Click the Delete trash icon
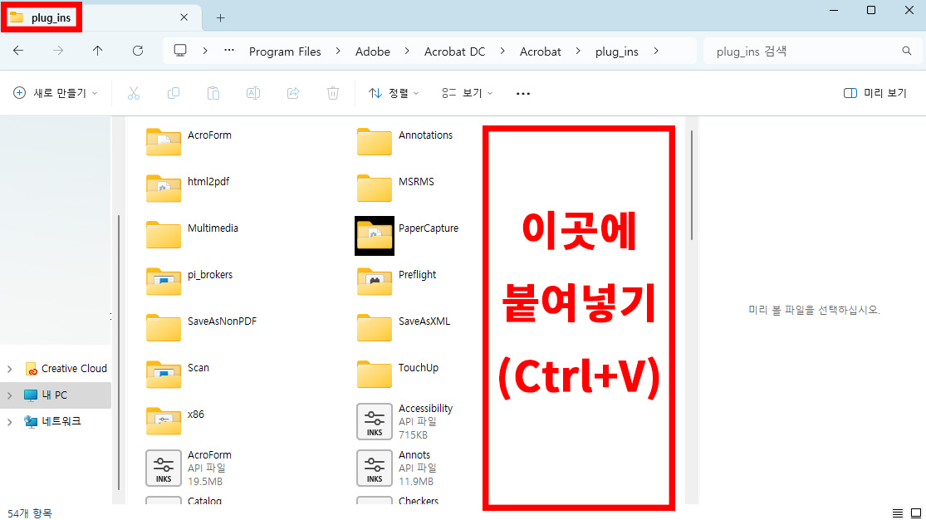 333,92
